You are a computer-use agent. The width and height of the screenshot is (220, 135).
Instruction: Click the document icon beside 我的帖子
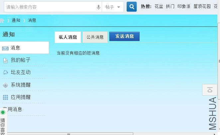(5, 61)
